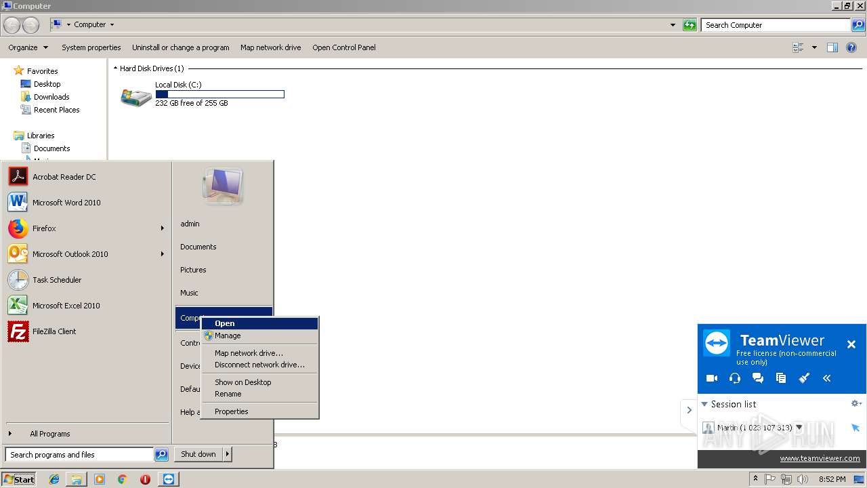
Task: Open www.teamviewer.com link
Action: point(820,458)
